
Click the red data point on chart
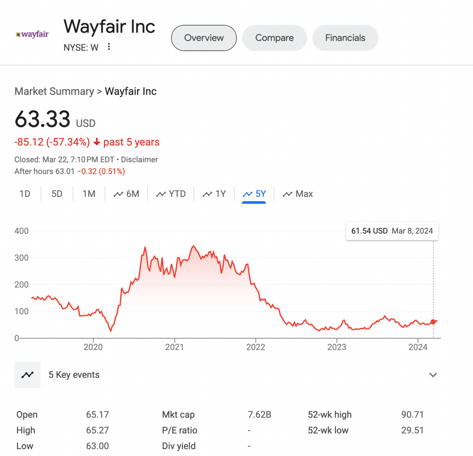433,322
